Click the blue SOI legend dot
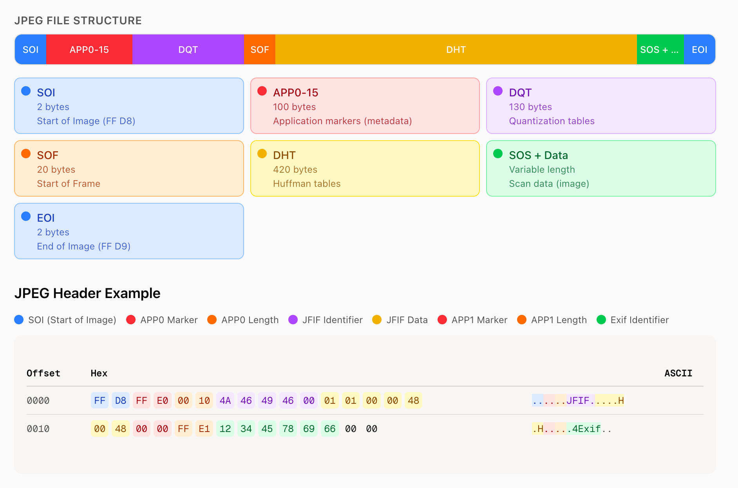 [19, 320]
